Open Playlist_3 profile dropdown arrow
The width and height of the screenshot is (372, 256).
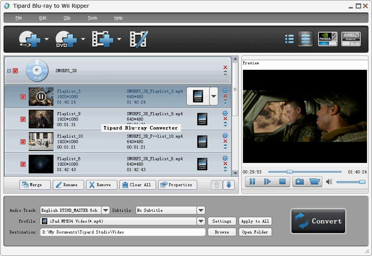(x=214, y=96)
